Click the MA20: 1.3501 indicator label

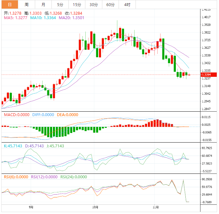pyautogui.click(x=71, y=18)
